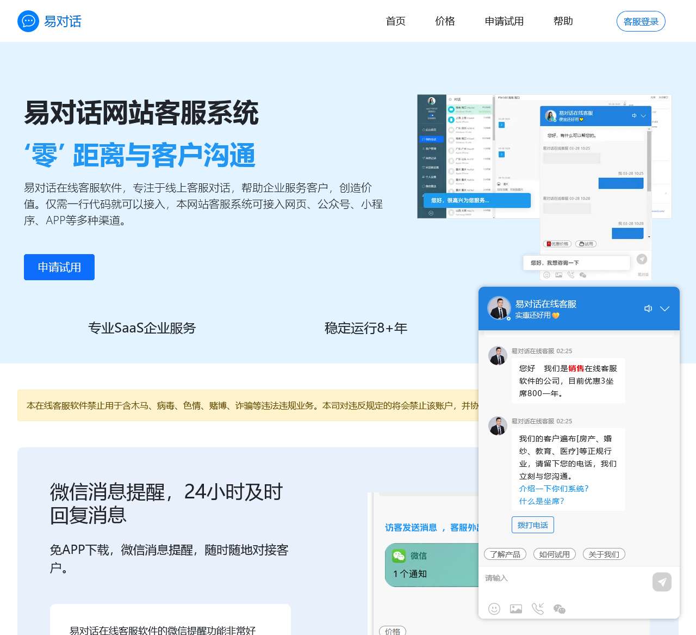Select the 了解产品 quick reply
This screenshot has height=635, width=696.
click(x=505, y=554)
